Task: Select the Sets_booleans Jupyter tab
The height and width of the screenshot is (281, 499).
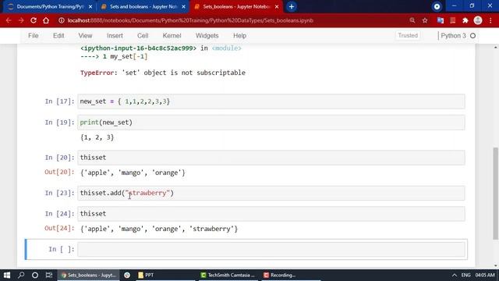Action: click(235, 7)
